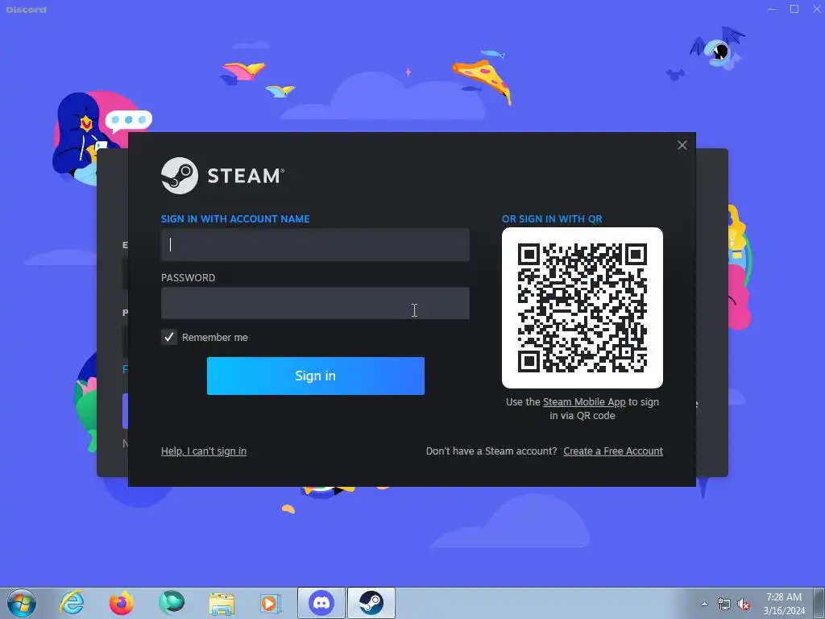Open the Steam Mobile App link
825x619 pixels.
pos(584,402)
